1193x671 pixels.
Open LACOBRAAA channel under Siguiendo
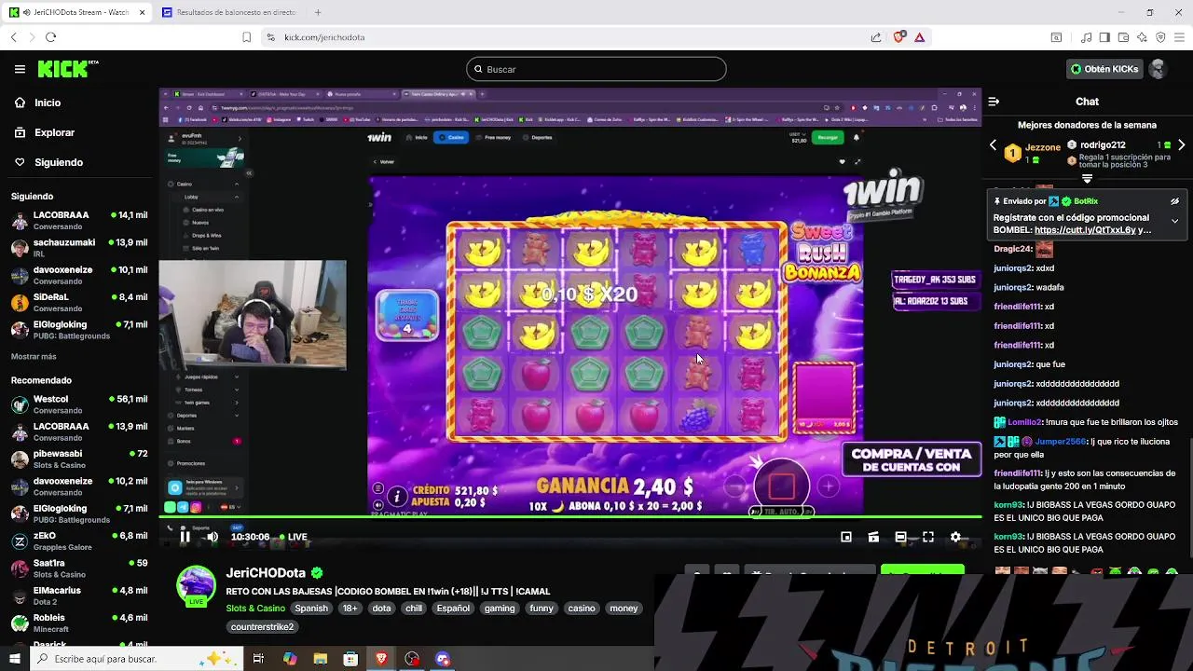[x=79, y=220]
